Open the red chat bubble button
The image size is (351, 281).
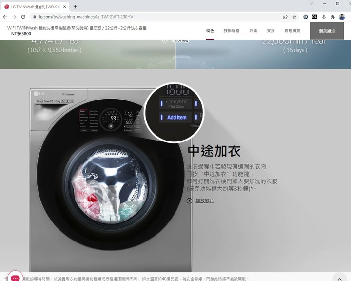pos(15,278)
